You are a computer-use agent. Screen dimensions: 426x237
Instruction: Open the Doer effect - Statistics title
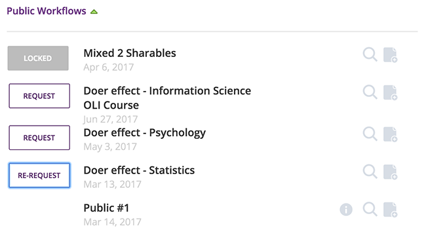[139, 170]
